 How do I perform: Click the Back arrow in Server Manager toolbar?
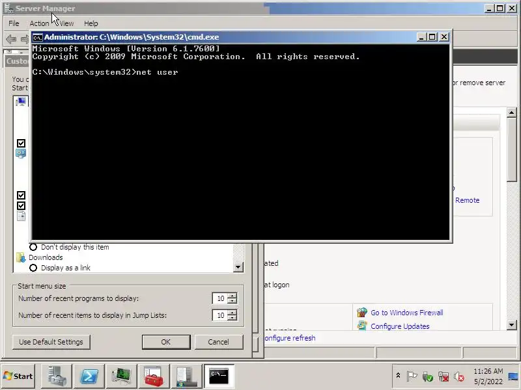11,39
